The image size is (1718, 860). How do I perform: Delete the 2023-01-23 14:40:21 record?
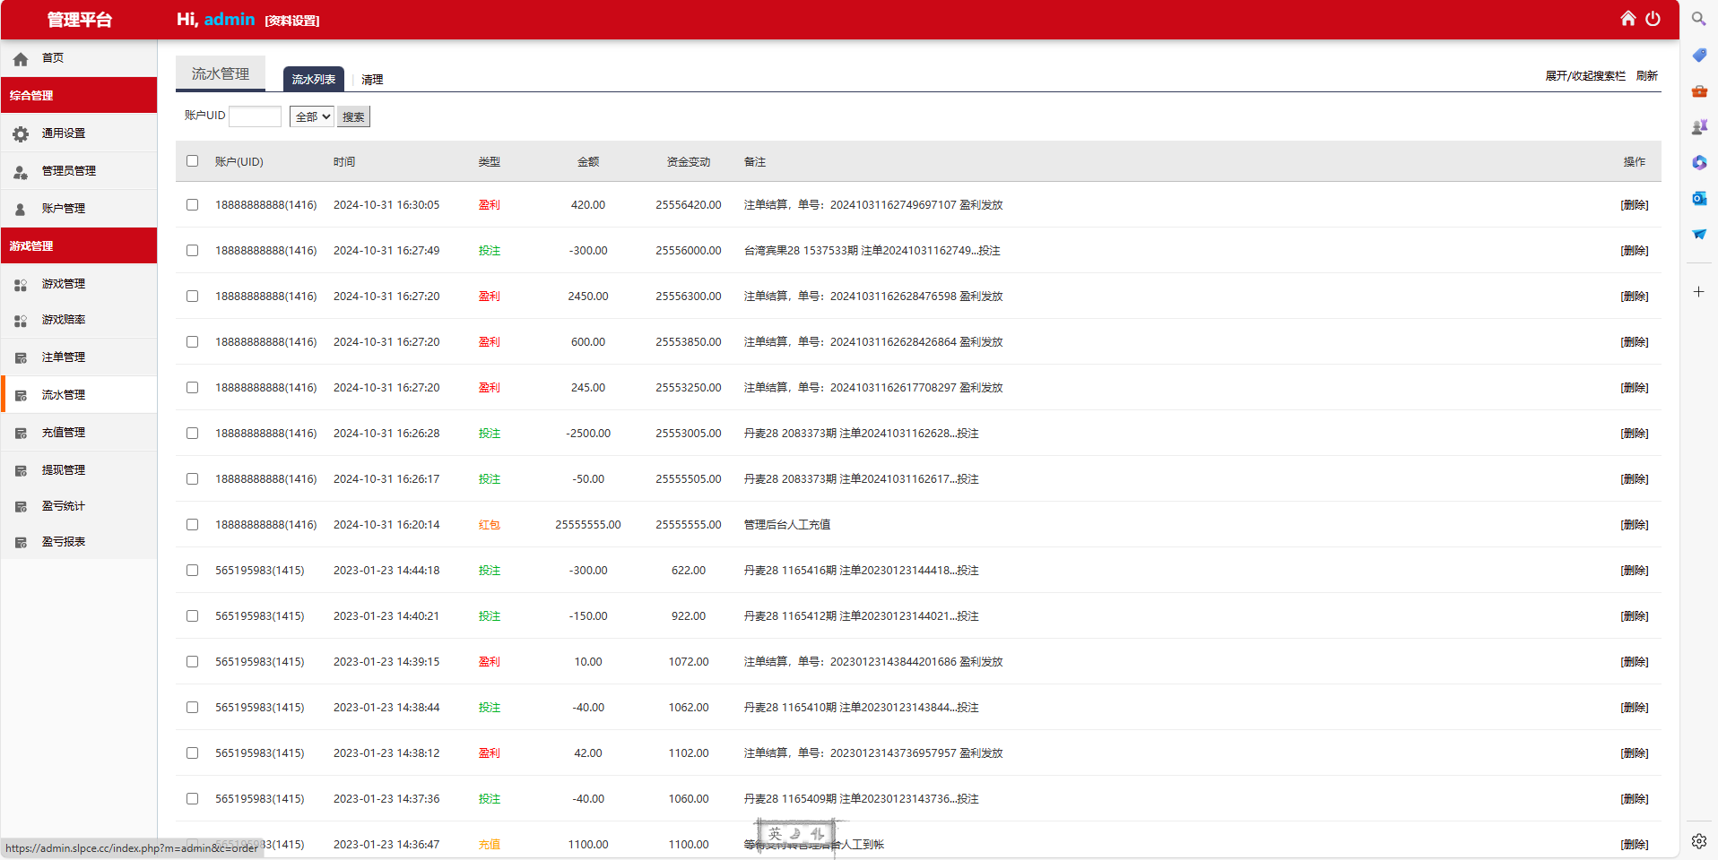pos(1634,616)
